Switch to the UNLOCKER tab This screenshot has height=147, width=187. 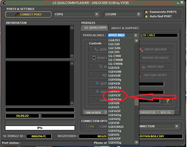(x=93, y=112)
